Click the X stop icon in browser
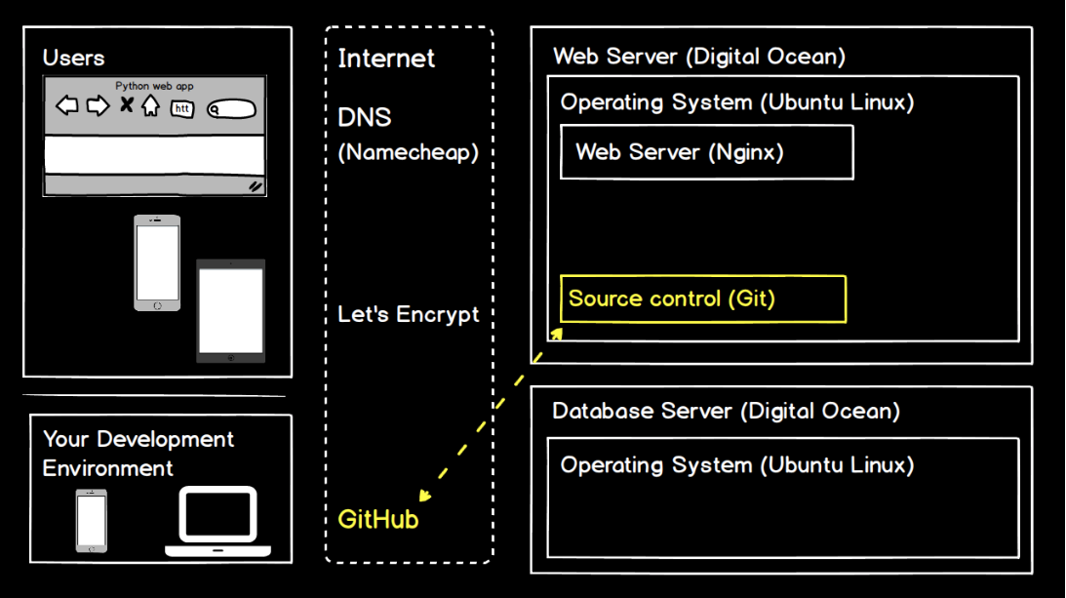1066x598 pixels. [127, 104]
